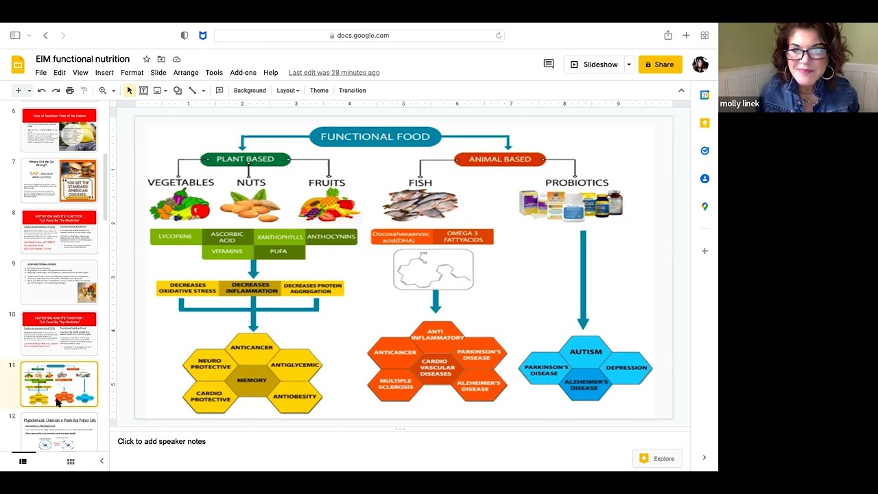The image size is (878, 494).
Task: Click the Safari share icon
Action: point(668,35)
